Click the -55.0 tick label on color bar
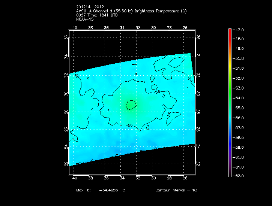272x206 pixels. coord(239,108)
